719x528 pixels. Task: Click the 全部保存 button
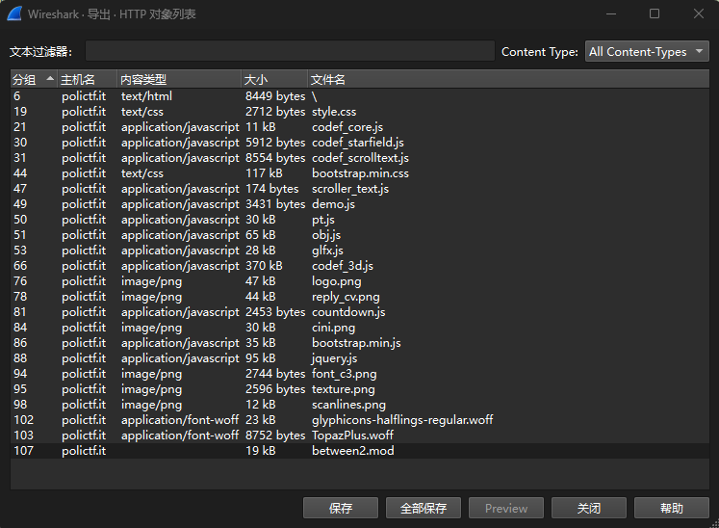click(x=424, y=508)
